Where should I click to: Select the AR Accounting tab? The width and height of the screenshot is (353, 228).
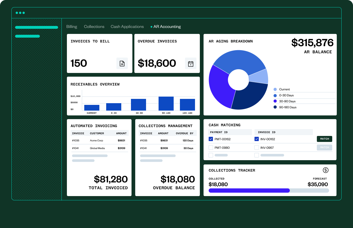(x=167, y=27)
